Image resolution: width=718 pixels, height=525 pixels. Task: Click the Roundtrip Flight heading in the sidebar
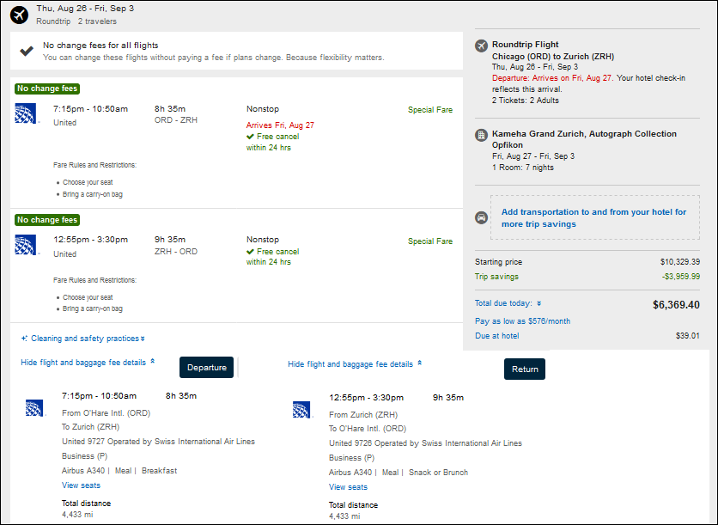526,45
